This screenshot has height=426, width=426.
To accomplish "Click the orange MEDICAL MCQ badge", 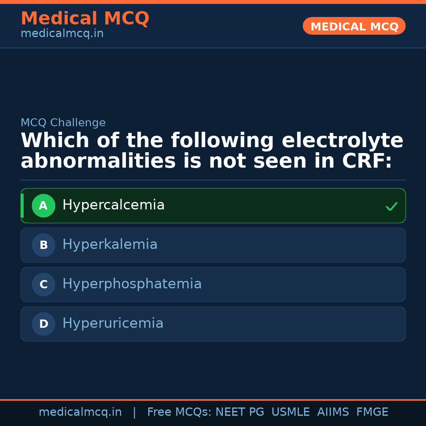I will point(354,26).
